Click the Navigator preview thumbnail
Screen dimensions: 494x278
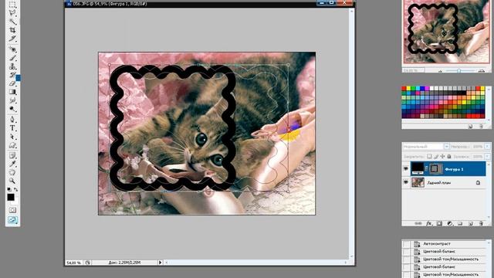446,32
